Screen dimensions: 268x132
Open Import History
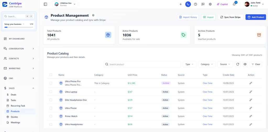(x=188, y=17)
